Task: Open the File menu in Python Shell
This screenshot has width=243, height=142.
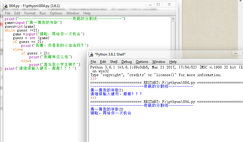Action: 93,62
